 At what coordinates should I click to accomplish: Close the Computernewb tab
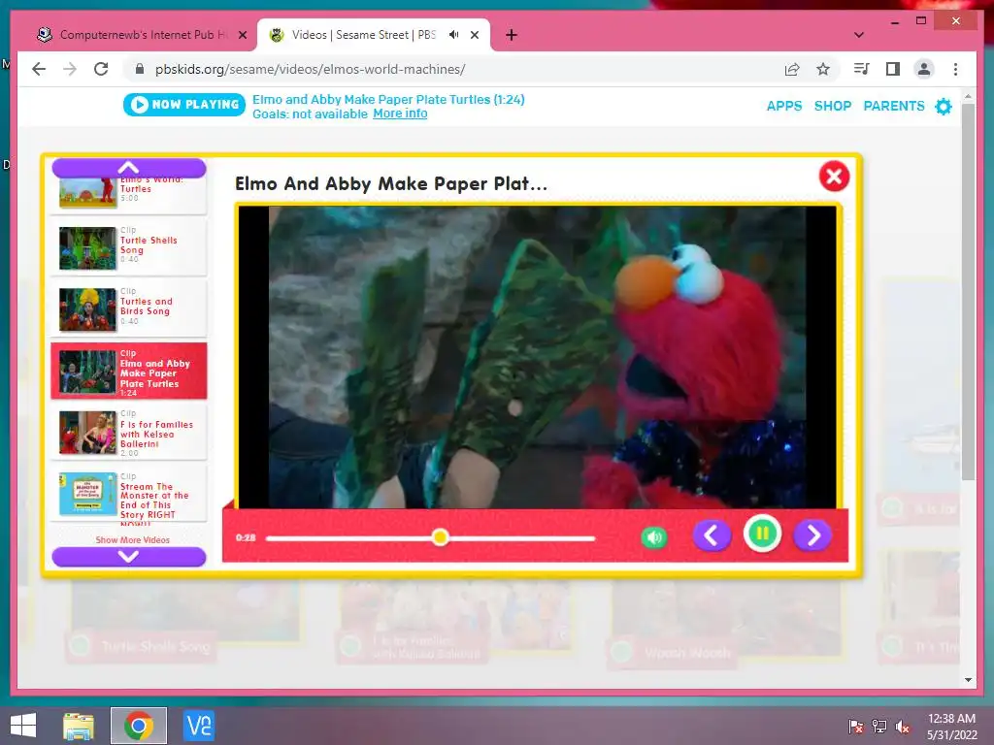click(242, 35)
